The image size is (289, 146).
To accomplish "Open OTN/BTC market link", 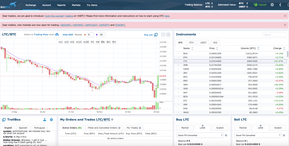I will click(x=120, y=25).
